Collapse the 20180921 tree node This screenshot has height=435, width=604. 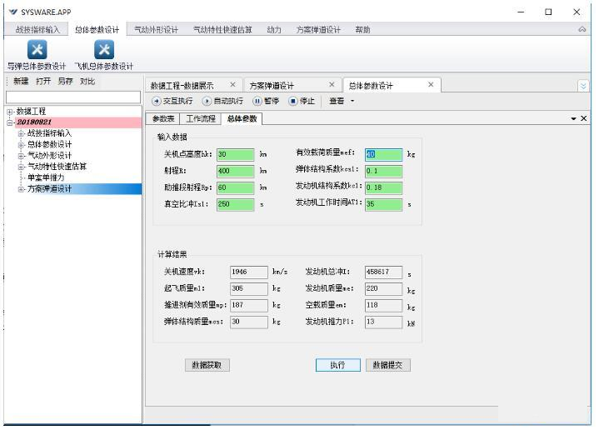point(10,122)
